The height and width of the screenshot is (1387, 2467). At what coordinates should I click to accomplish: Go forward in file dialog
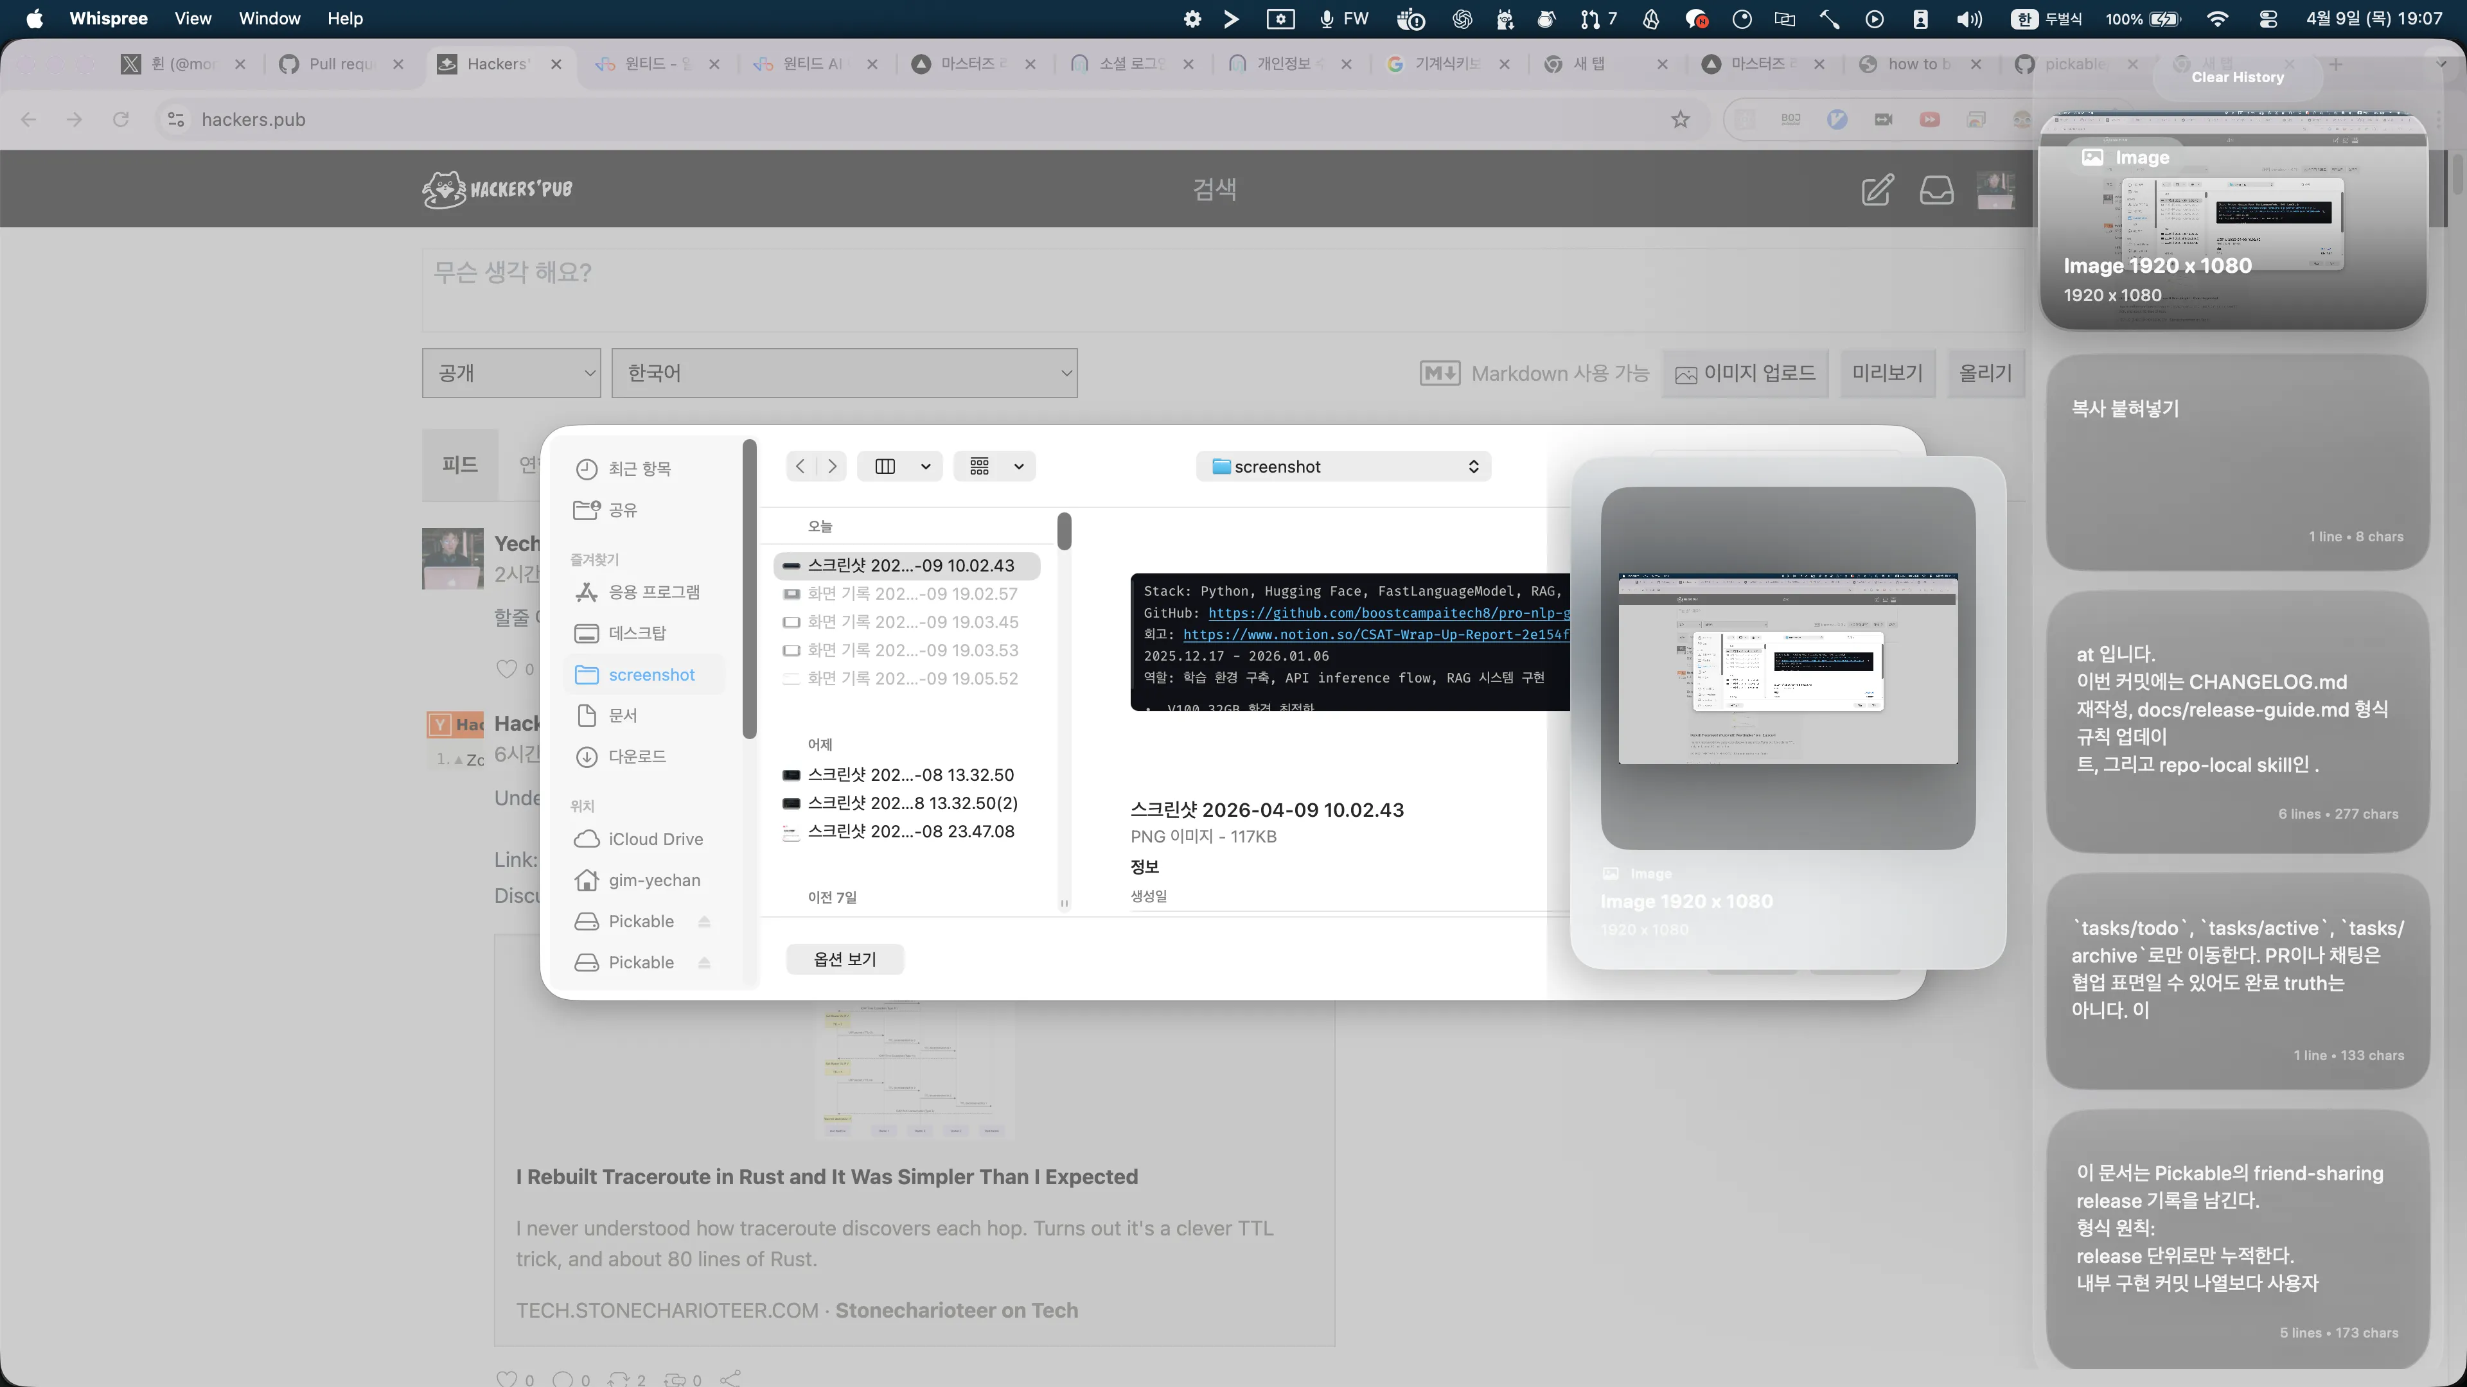(x=832, y=466)
